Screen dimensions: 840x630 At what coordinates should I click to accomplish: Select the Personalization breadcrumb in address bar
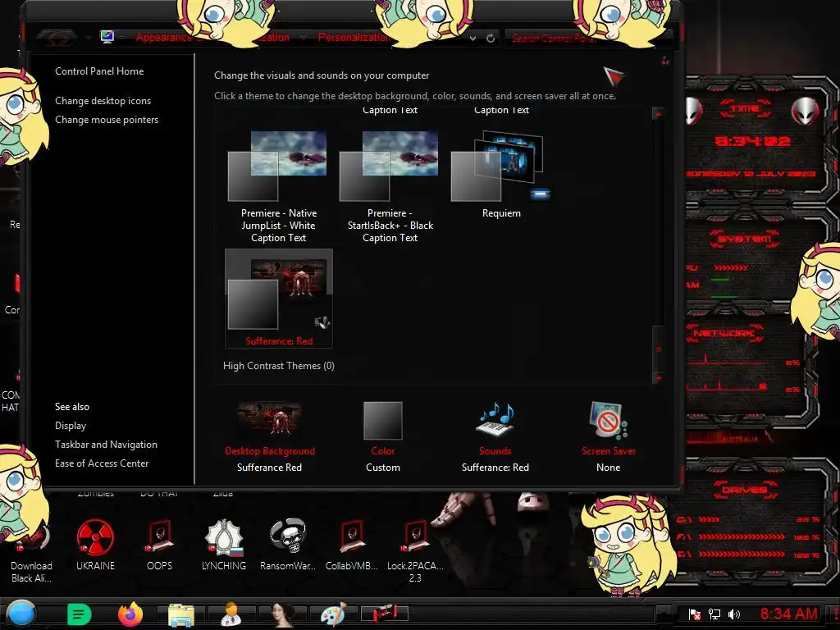pos(354,38)
